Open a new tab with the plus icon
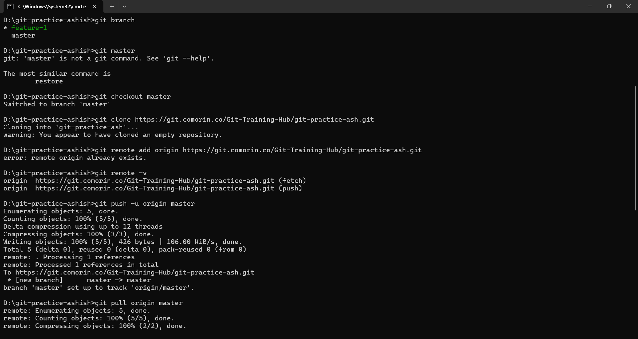This screenshot has height=339, width=638. (x=112, y=6)
